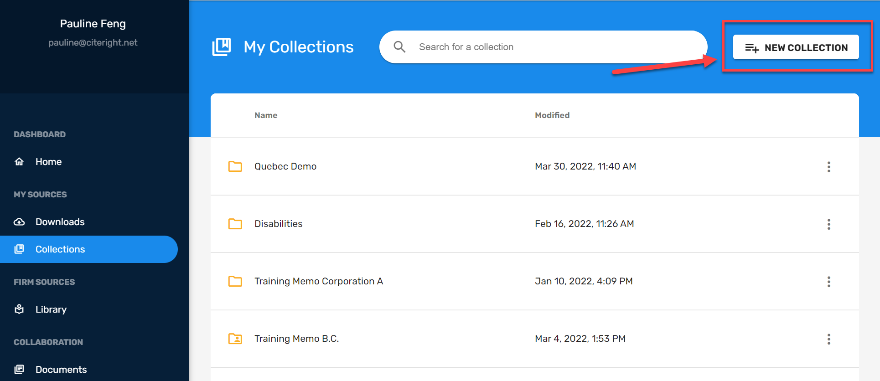Click the New Collection button
Viewport: 880px width, 381px height.
796,47
